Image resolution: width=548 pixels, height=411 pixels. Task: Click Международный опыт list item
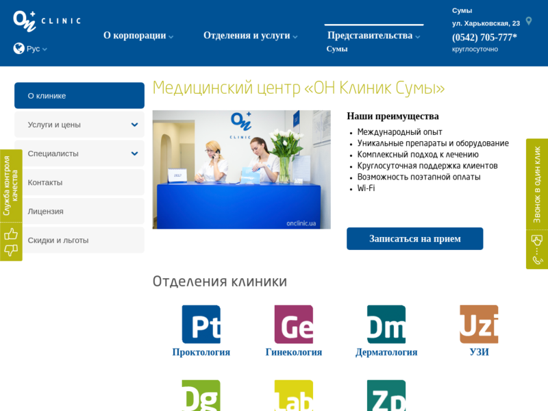point(399,132)
